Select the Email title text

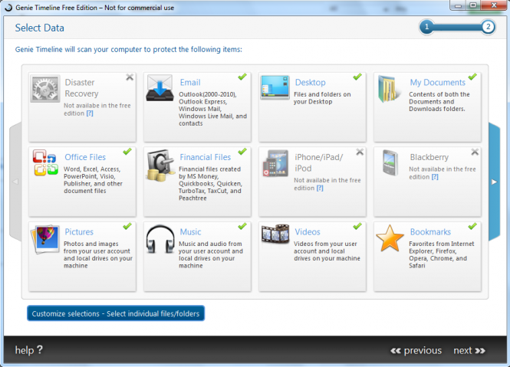click(190, 83)
